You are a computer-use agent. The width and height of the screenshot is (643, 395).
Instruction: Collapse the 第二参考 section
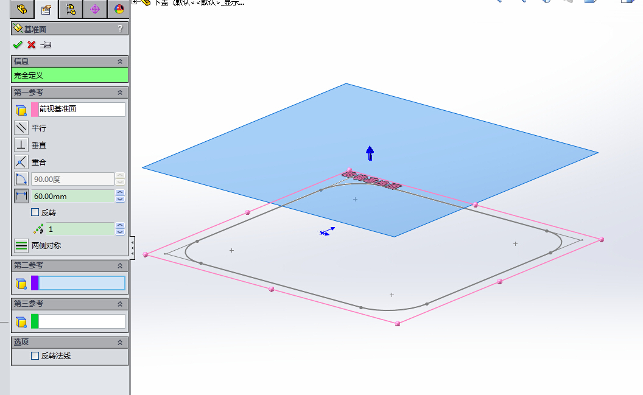pos(120,265)
